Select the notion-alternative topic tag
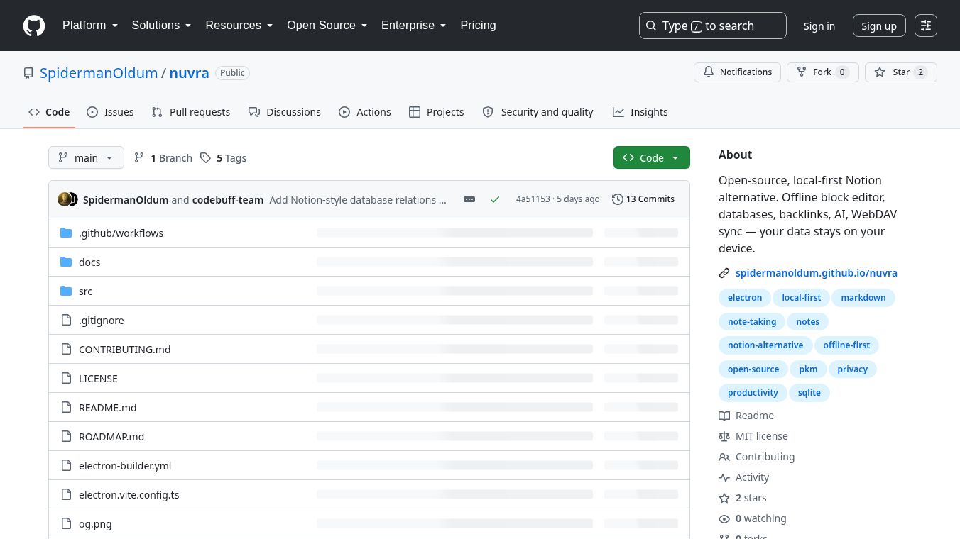960x539 pixels. coord(765,345)
